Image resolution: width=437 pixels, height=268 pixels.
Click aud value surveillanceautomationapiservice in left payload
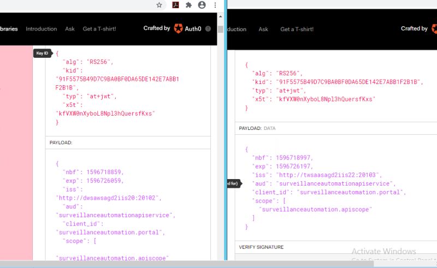[x=115, y=215]
